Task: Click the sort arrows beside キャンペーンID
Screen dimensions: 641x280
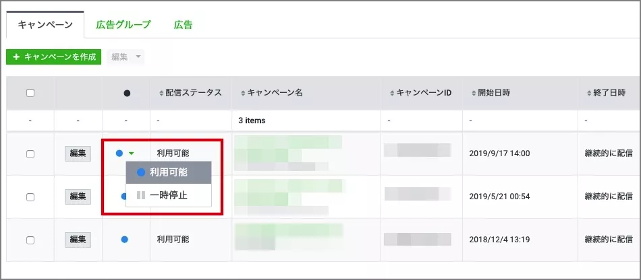Action: 392,93
